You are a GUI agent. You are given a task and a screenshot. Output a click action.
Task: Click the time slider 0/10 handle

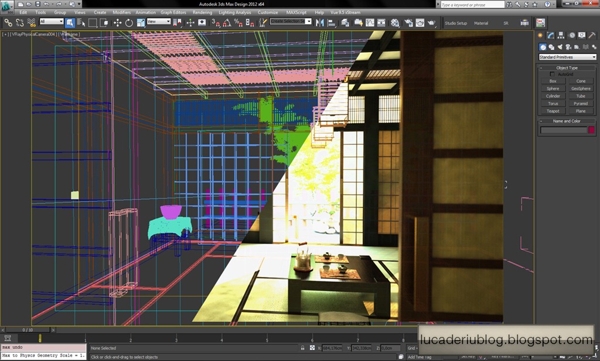pos(28,329)
